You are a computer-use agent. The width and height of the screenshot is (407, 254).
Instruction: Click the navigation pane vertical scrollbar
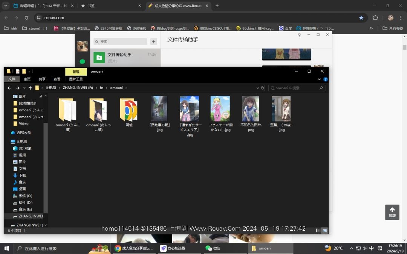[46, 158]
